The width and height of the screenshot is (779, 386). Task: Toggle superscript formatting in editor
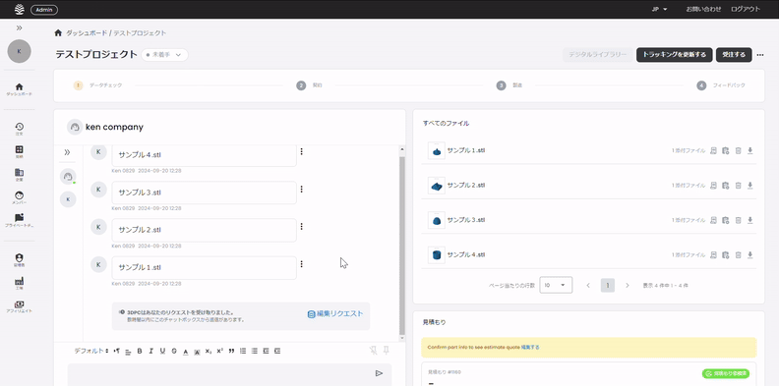point(219,351)
